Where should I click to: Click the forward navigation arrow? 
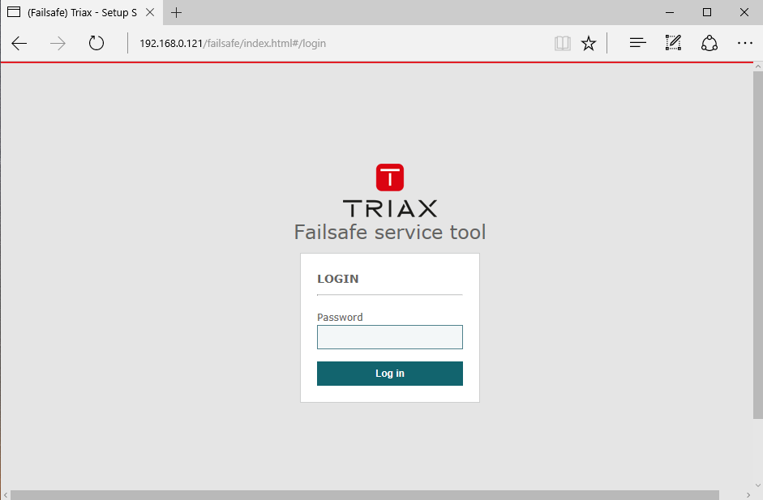58,43
